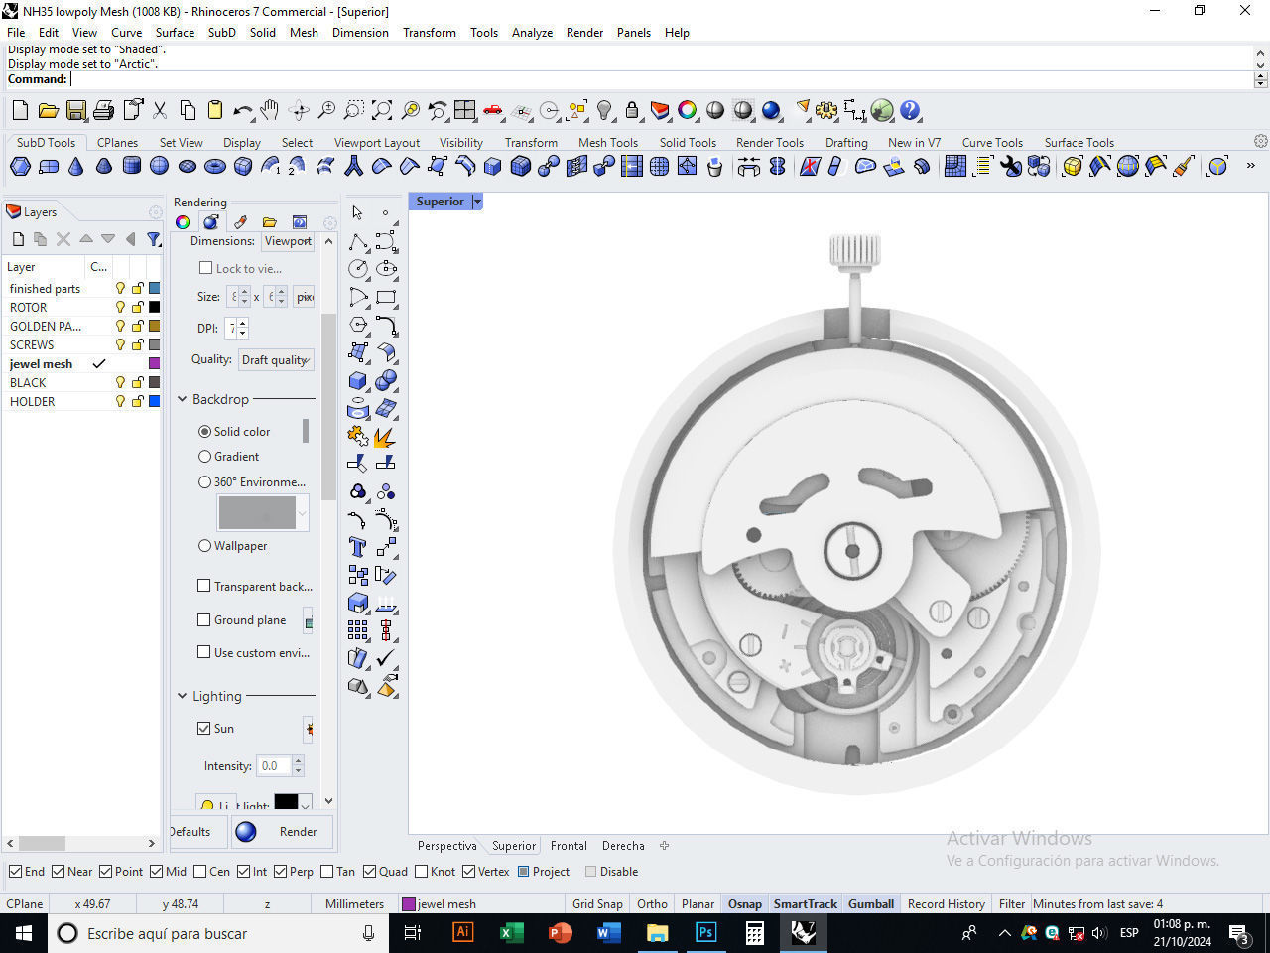Select the Polyline tool in the side toolbar
Viewport: 1270px width, 953px height.
pos(358,241)
